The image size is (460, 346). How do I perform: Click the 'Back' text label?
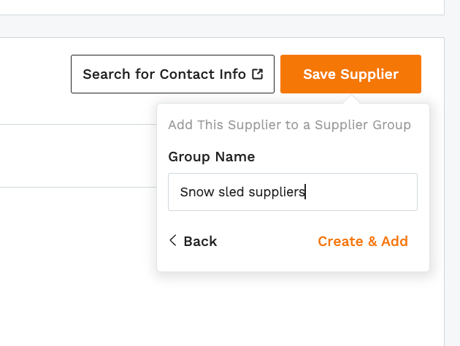point(200,242)
